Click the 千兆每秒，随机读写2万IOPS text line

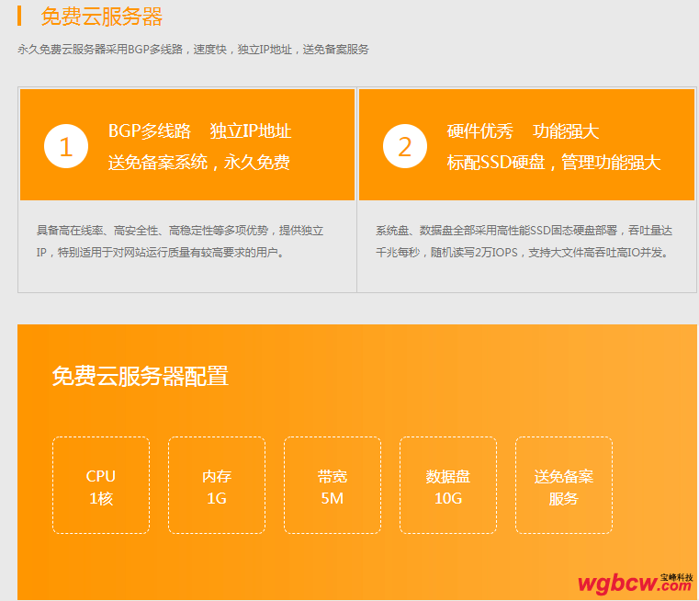click(x=523, y=253)
